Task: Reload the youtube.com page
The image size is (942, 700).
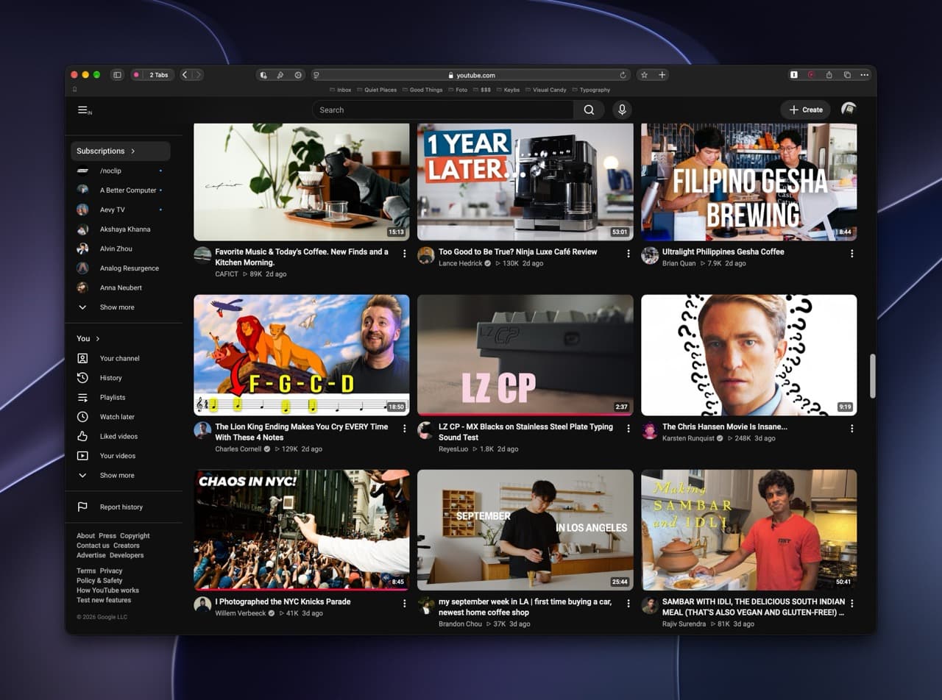Action: 623,75
